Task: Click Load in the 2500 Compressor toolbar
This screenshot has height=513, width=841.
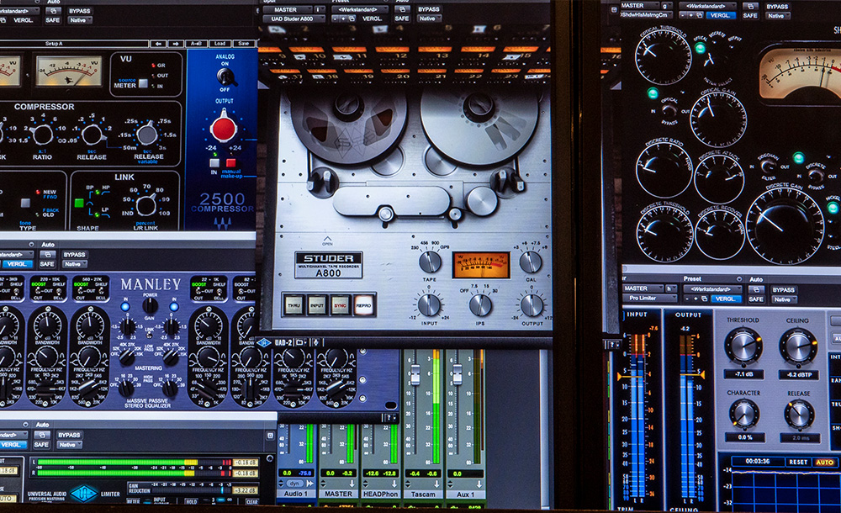Action: [x=220, y=44]
